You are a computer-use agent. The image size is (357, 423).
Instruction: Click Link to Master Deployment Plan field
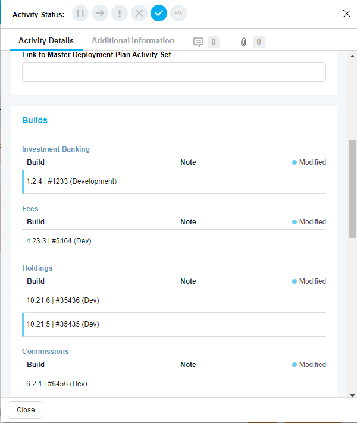point(174,72)
